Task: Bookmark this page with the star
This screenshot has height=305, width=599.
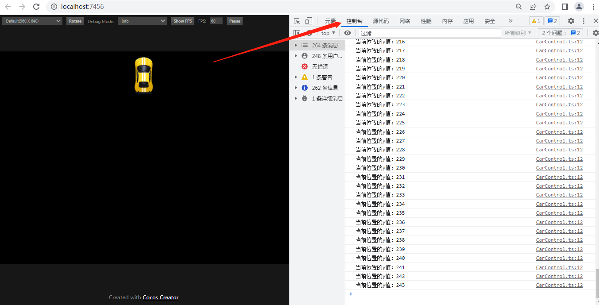Action: click(x=547, y=7)
